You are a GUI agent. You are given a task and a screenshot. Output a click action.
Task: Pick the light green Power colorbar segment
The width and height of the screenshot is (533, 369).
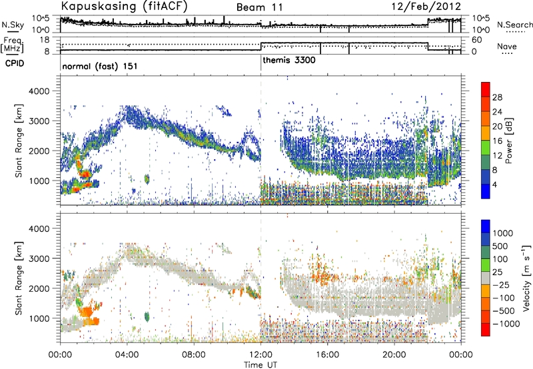coord(486,148)
